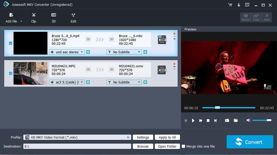
Task: Toggle source 2D mode for M2U04631 video
Action: pyautogui.click(x=88, y=70)
